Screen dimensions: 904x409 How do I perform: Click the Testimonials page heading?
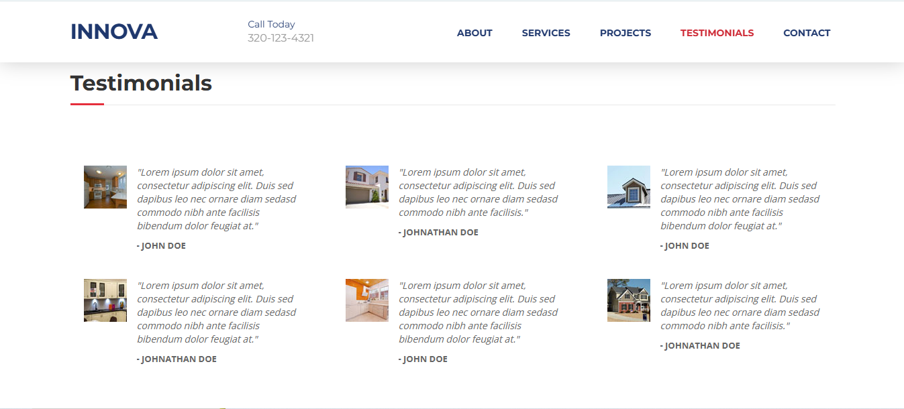[141, 83]
